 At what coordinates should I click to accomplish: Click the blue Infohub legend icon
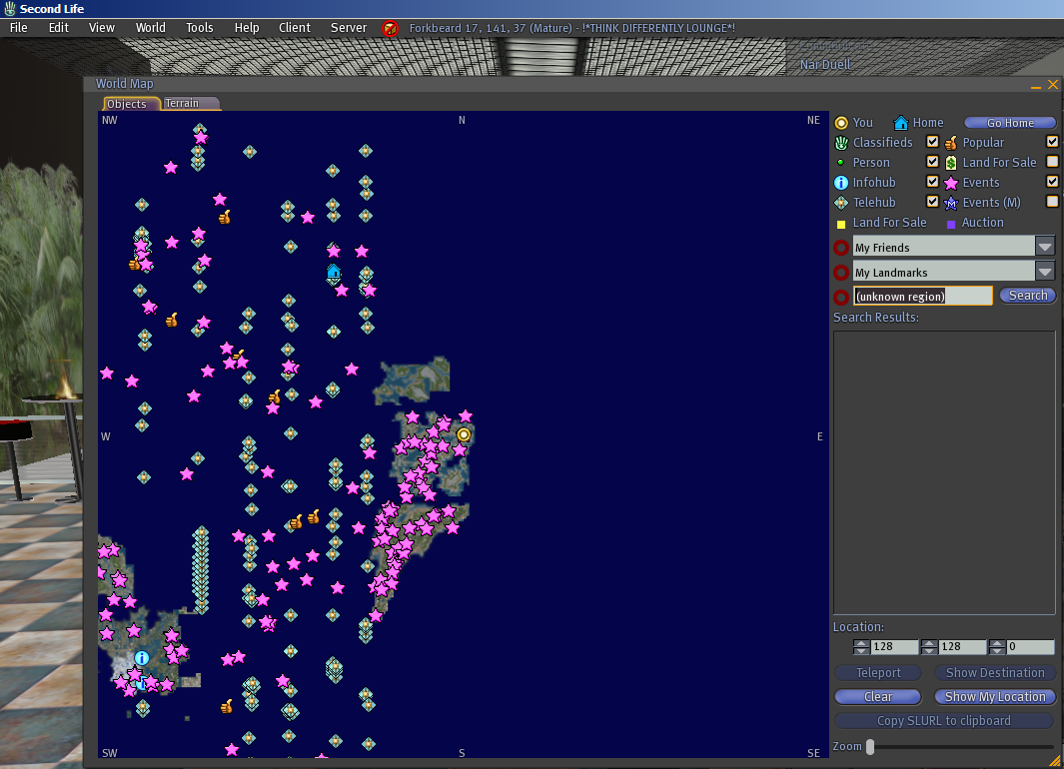(x=841, y=183)
